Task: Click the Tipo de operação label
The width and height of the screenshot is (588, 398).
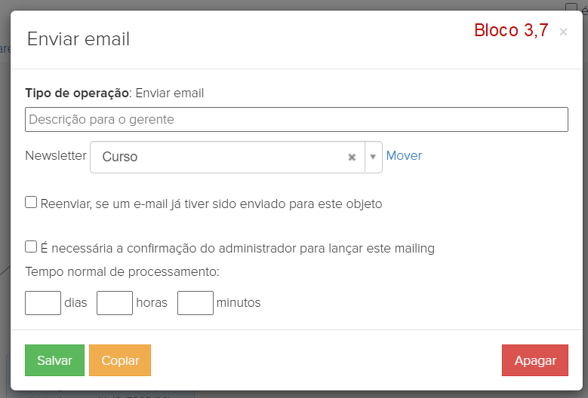Action: pos(77,93)
